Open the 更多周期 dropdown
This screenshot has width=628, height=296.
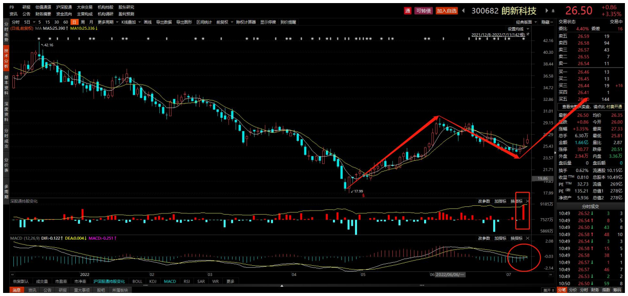click(x=107, y=23)
